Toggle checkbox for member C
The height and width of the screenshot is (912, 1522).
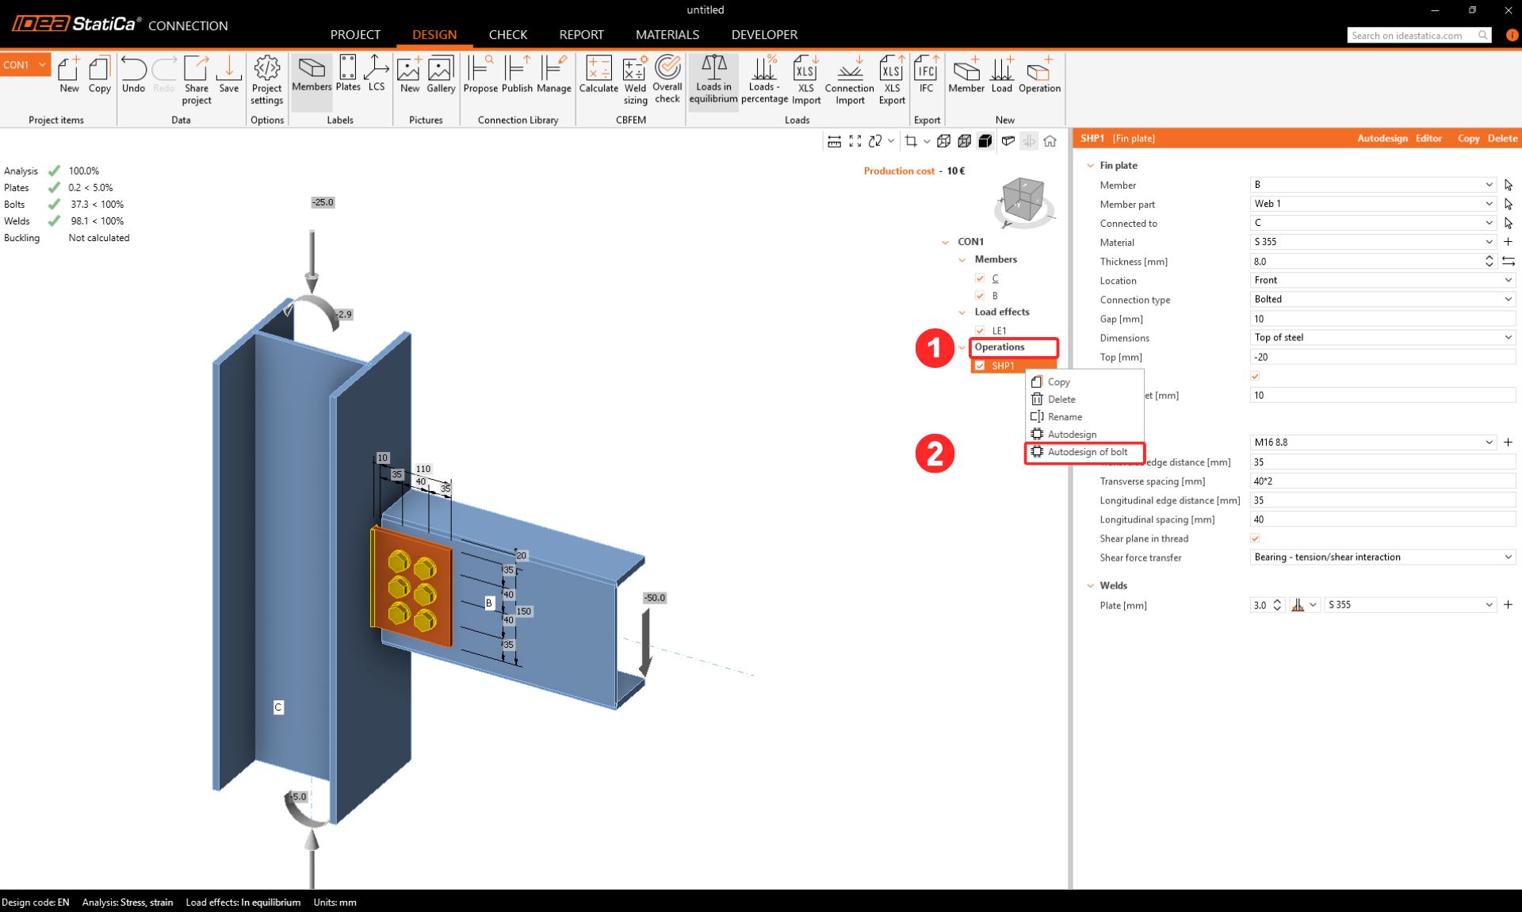click(x=980, y=278)
